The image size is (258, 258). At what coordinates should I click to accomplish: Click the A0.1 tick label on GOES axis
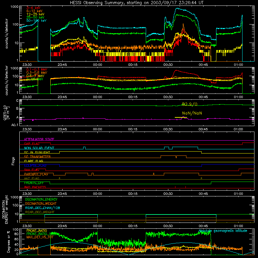click(x=15, y=125)
